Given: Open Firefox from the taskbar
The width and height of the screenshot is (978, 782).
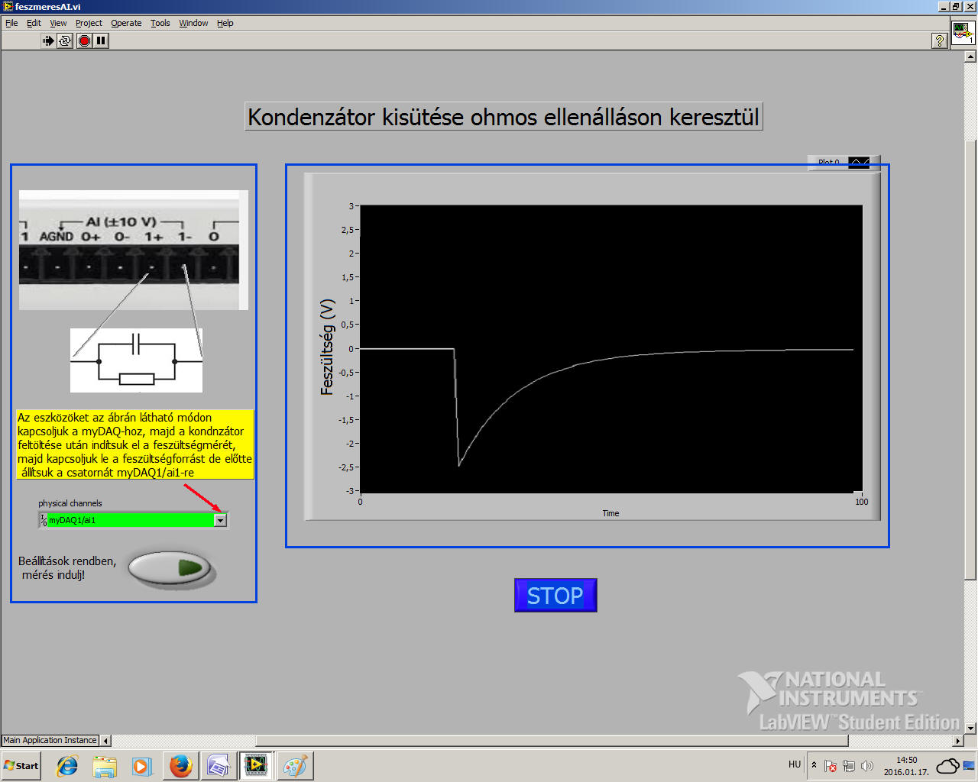Looking at the screenshot, I should pos(181,765).
